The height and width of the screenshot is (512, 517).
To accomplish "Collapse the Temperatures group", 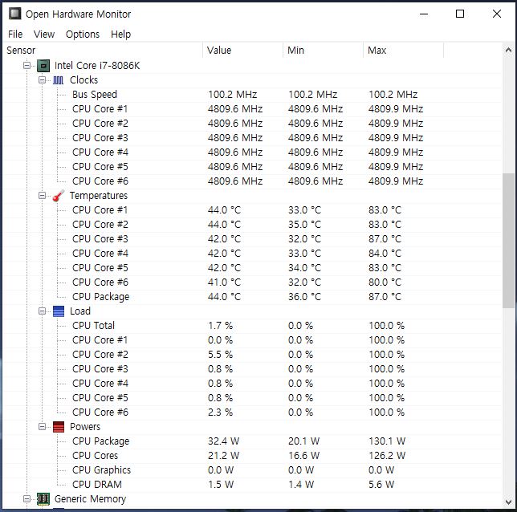I will pos(43,196).
